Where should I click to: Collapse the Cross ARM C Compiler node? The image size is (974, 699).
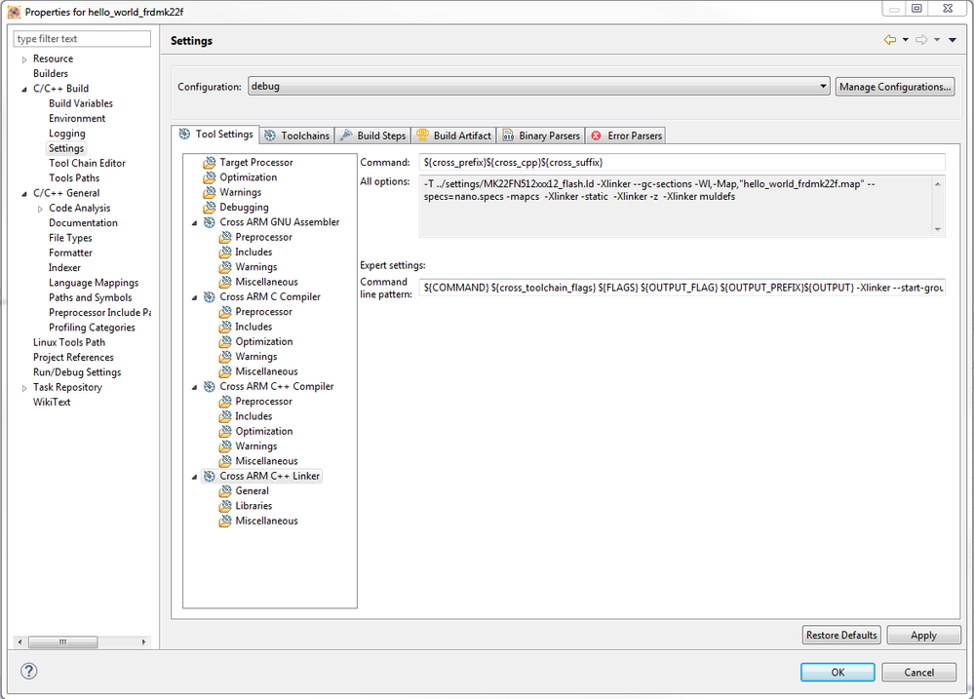pyautogui.click(x=194, y=298)
